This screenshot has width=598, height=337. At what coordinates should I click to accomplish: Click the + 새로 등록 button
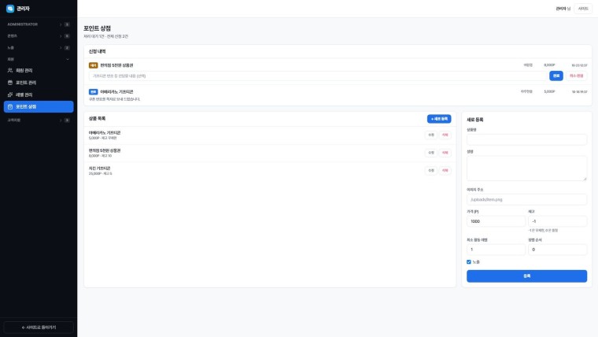(439, 119)
